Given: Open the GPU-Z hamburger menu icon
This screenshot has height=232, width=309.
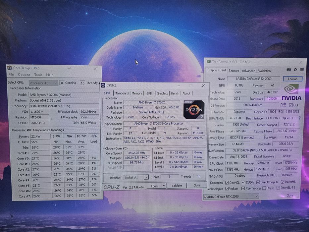Looking at the screenshot, I should pyautogui.click(x=302, y=70).
